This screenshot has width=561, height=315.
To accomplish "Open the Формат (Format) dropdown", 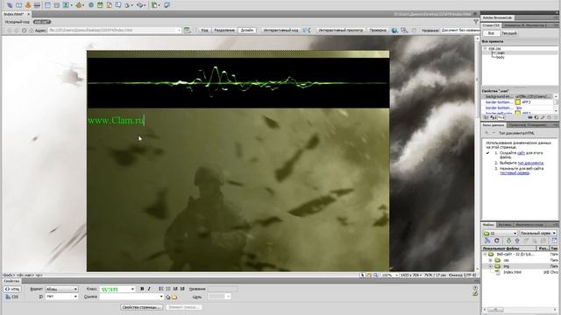I will coord(61,289).
